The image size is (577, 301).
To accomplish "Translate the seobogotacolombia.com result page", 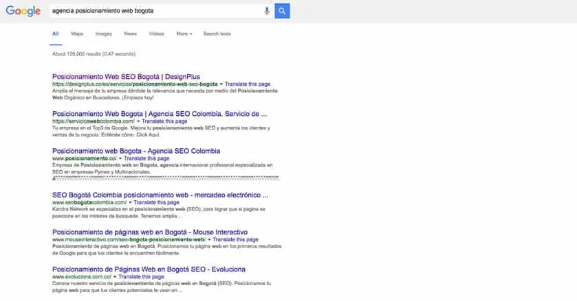I will click(x=156, y=203).
